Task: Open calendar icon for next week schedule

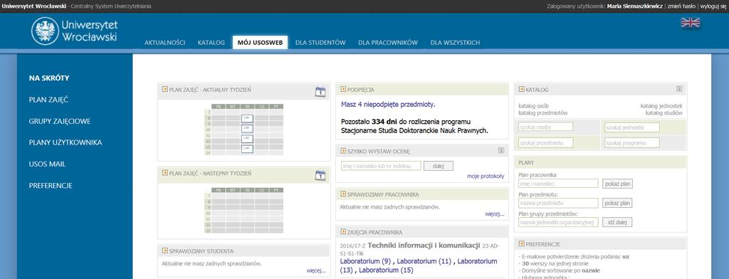Action: [x=320, y=175]
